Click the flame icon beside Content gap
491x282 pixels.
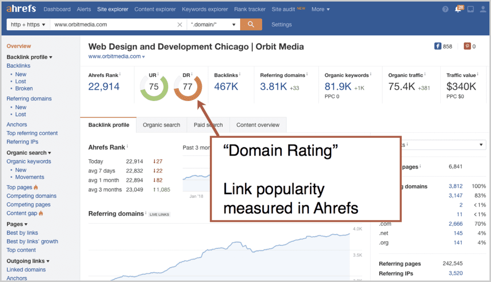pyautogui.click(x=41, y=213)
